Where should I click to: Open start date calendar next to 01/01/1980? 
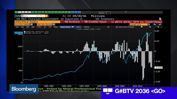tap(31, 24)
